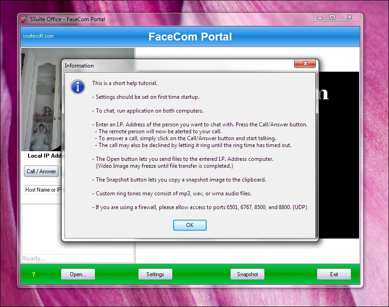Confirm the Information dialog with OK
The width and height of the screenshot is (389, 307).
click(x=190, y=225)
